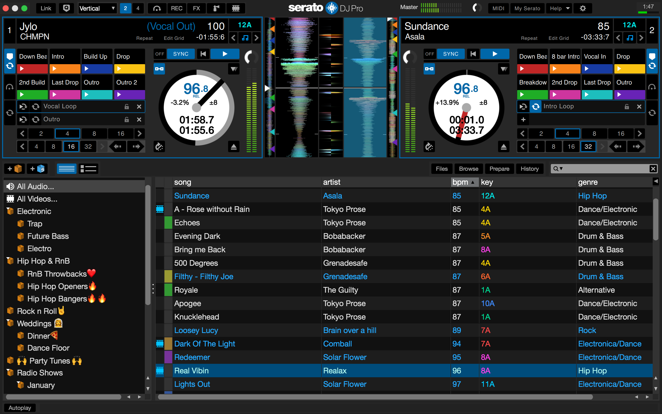This screenshot has width=662, height=414.
Task: Select the Browse tab in the library panel
Action: click(x=469, y=168)
